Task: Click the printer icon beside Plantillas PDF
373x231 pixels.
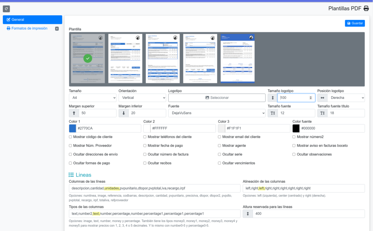Action: (x=366, y=9)
